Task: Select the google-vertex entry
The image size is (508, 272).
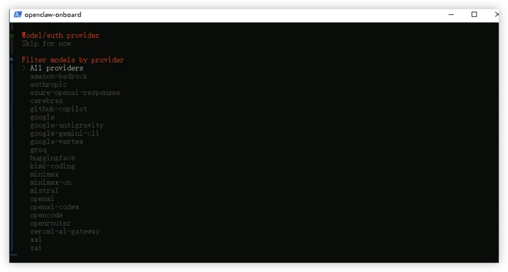Action: 56,142
